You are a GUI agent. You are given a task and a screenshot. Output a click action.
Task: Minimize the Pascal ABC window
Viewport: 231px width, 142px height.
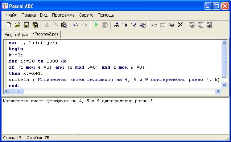tap(208, 6)
